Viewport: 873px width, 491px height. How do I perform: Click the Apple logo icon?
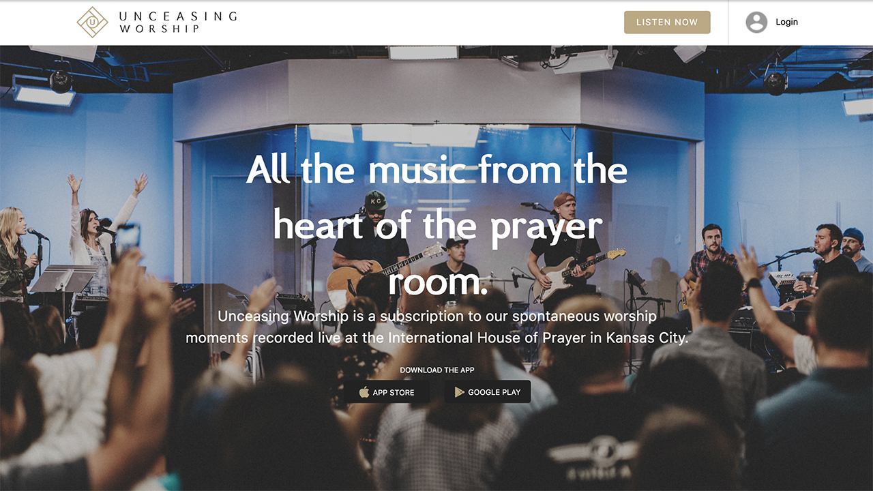tap(364, 392)
